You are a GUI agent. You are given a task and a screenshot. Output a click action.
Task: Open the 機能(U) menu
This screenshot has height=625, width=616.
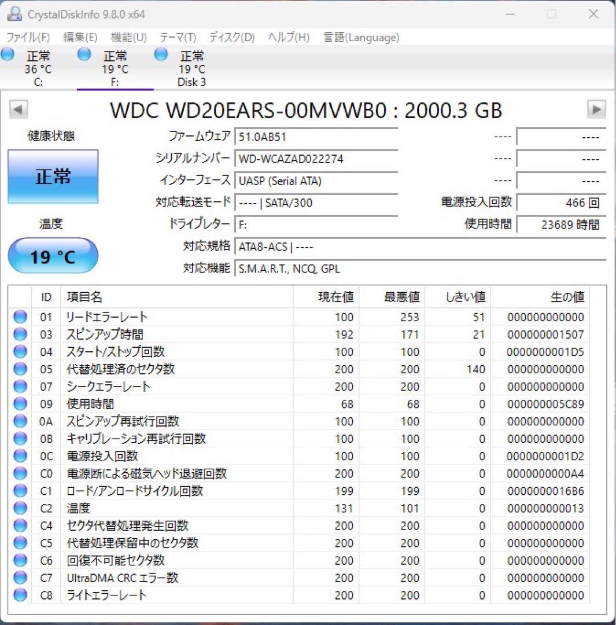[x=129, y=38]
